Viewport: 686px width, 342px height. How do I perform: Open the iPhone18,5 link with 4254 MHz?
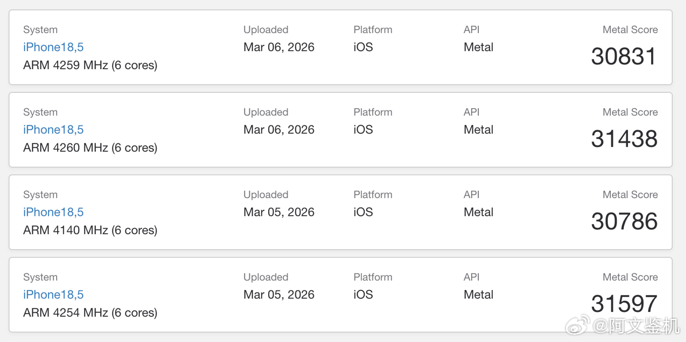pos(53,294)
